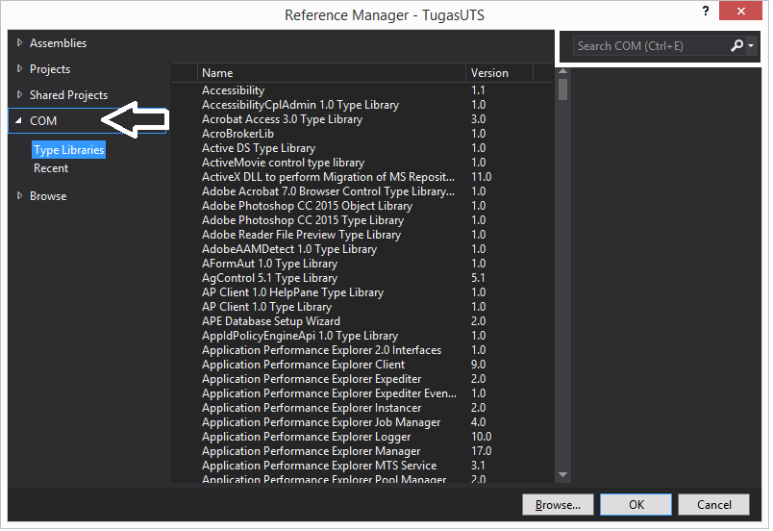Select Application Performance Explorer Manager row

tap(362, 451)
